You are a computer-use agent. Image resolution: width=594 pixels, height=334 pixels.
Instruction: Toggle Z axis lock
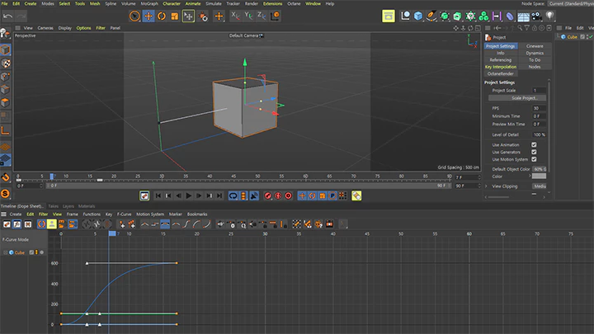click(x=262, y=16)
